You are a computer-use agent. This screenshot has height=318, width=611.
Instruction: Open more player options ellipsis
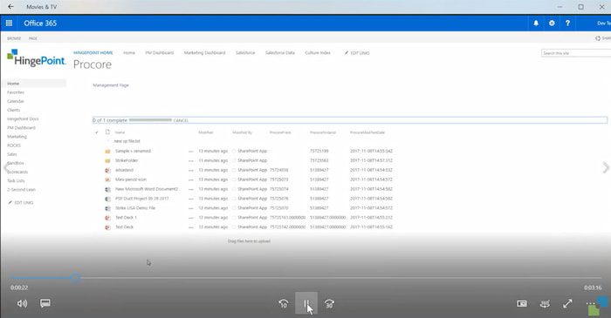click(x=591, y=303)
